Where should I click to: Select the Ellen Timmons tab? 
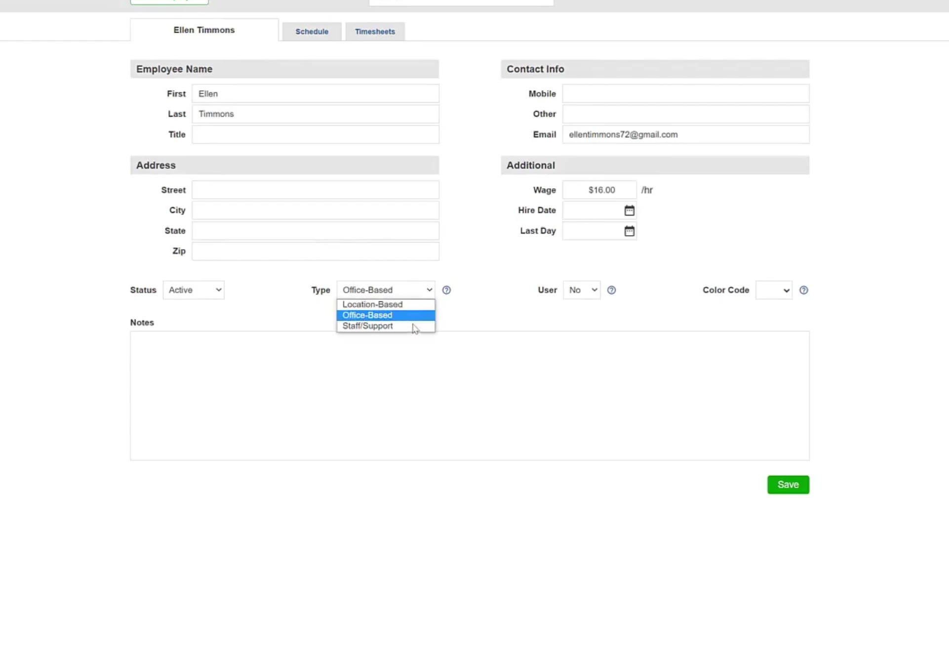pos(204,30)
